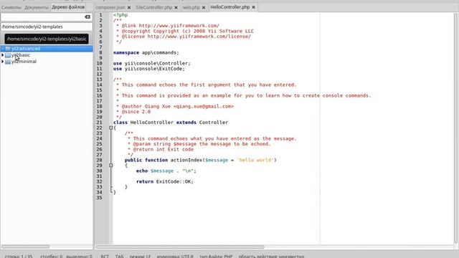The width and height of the screenshot is (459, 258).
Task: Select the yii2minimal folder
Action: tap(24, 62)
